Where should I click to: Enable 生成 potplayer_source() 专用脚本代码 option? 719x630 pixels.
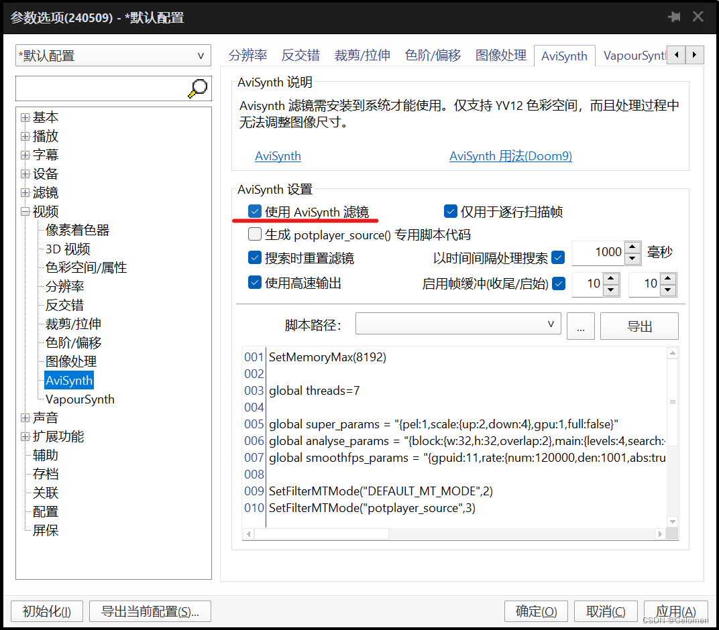coord(255,235)
